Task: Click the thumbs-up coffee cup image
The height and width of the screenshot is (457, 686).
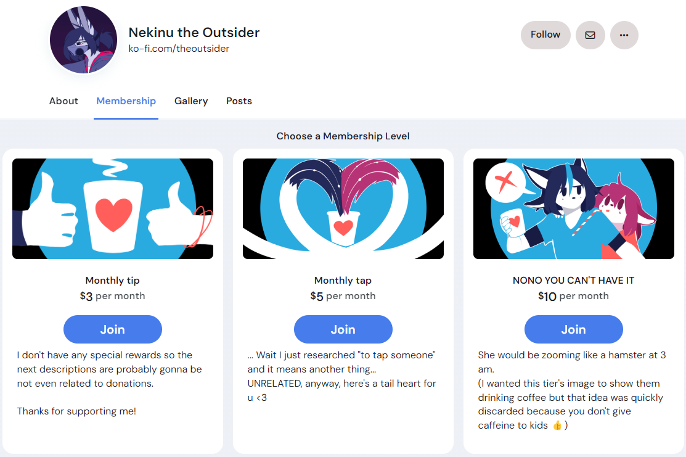Action: (113, 209)
